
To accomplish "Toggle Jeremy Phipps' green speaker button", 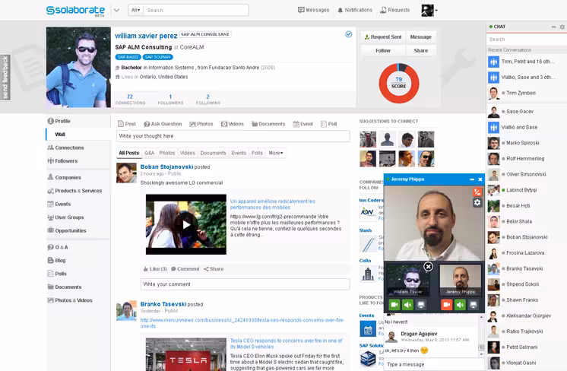I will [460, 305].
